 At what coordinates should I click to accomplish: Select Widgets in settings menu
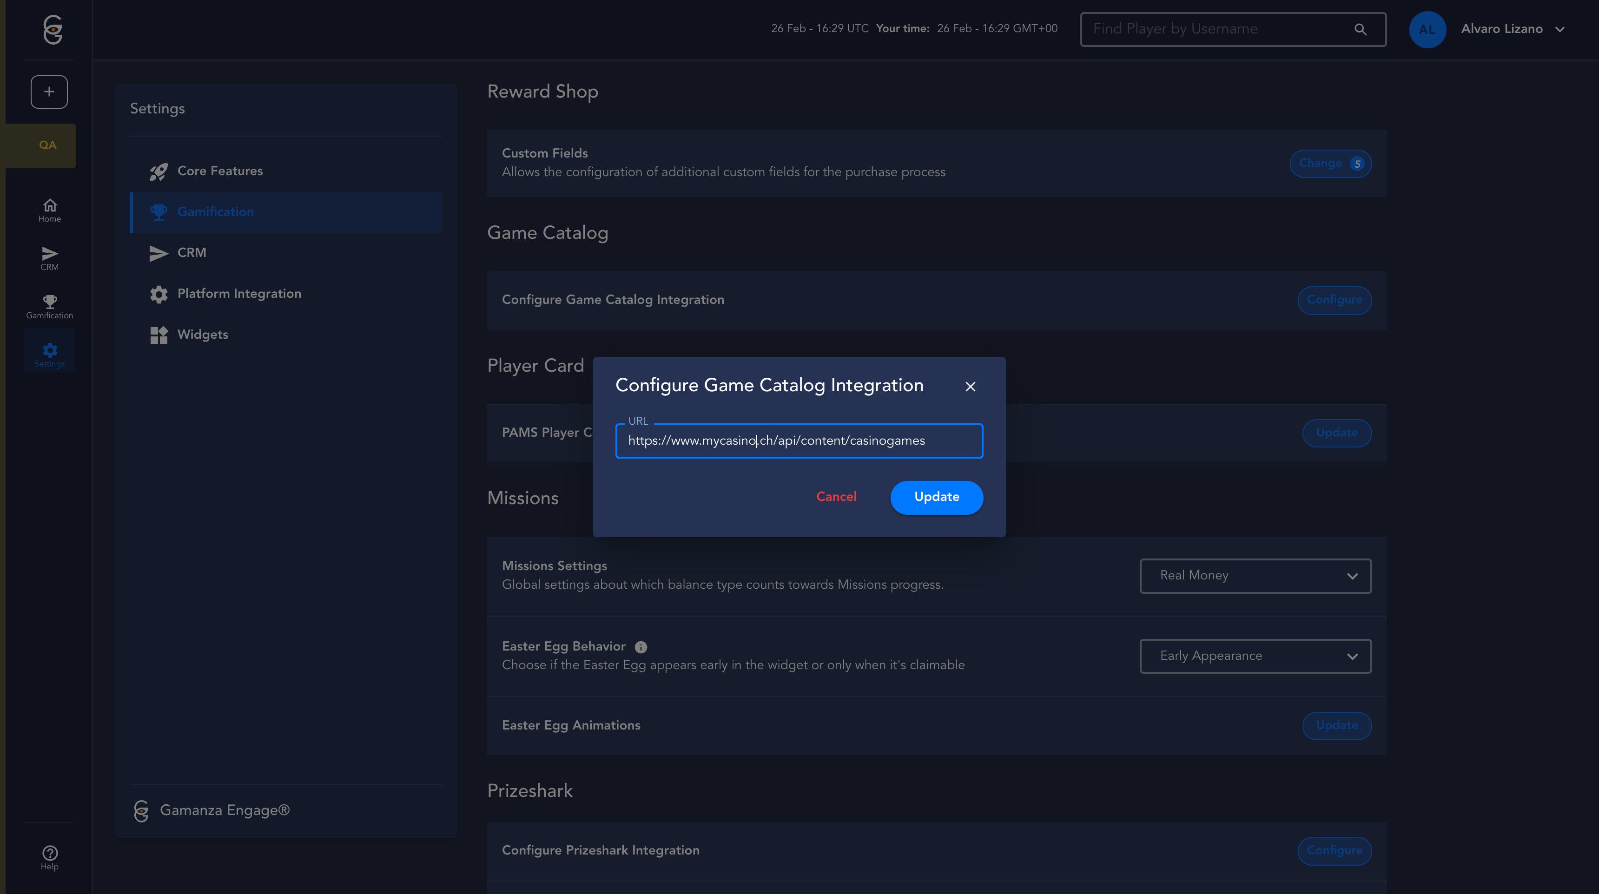point(202,335)
